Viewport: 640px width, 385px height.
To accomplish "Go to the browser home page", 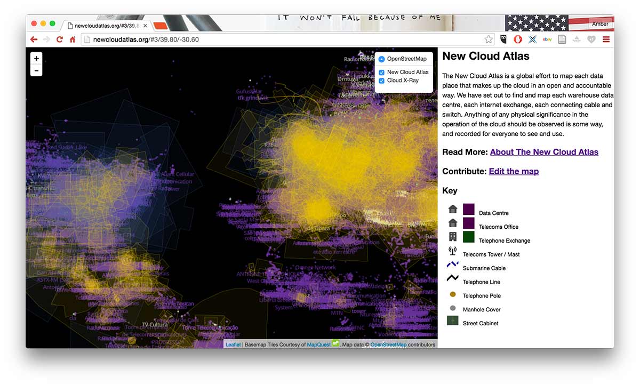I will point(73,39).
